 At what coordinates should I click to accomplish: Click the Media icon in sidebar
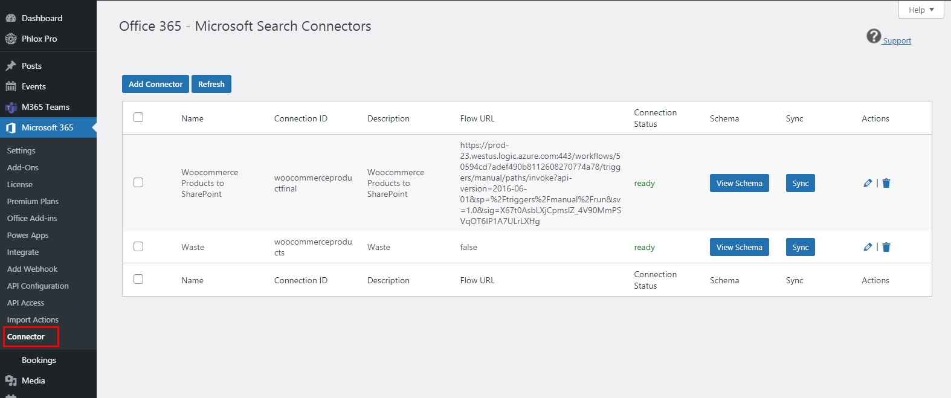click(11, 380)
